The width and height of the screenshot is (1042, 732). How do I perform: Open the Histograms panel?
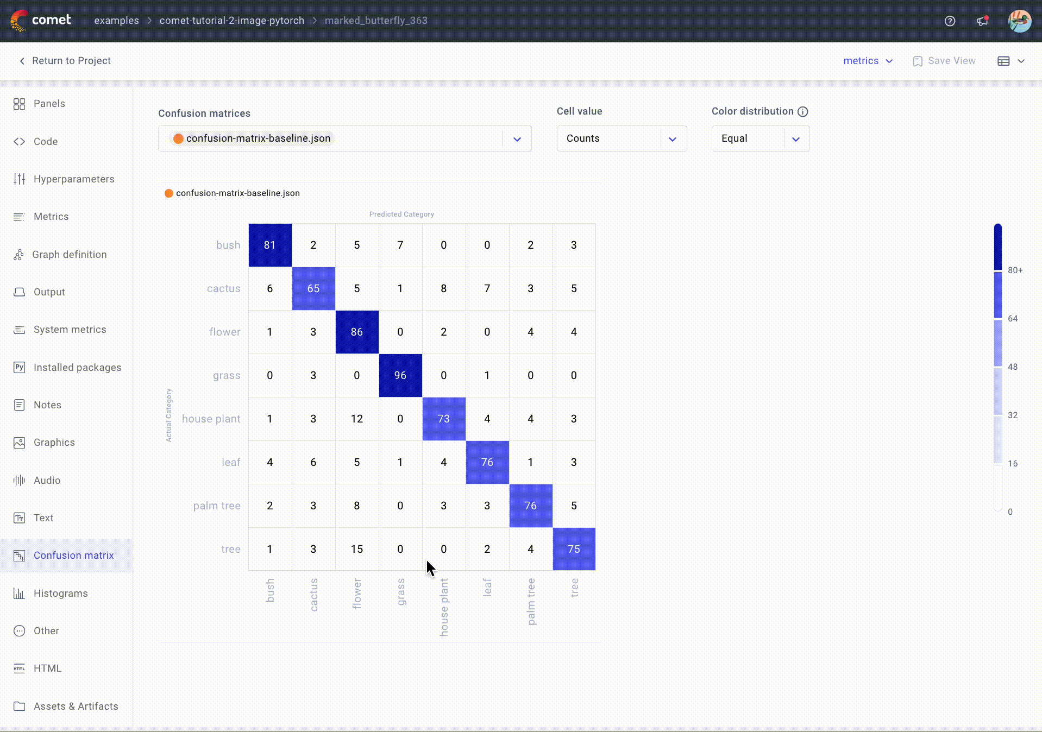coord(61,593)
